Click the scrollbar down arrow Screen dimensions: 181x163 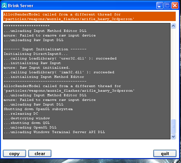point(173,137)
